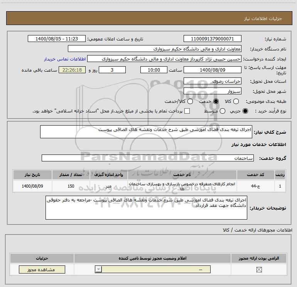Click the مشاهده مجوز button

coord(42,269)
